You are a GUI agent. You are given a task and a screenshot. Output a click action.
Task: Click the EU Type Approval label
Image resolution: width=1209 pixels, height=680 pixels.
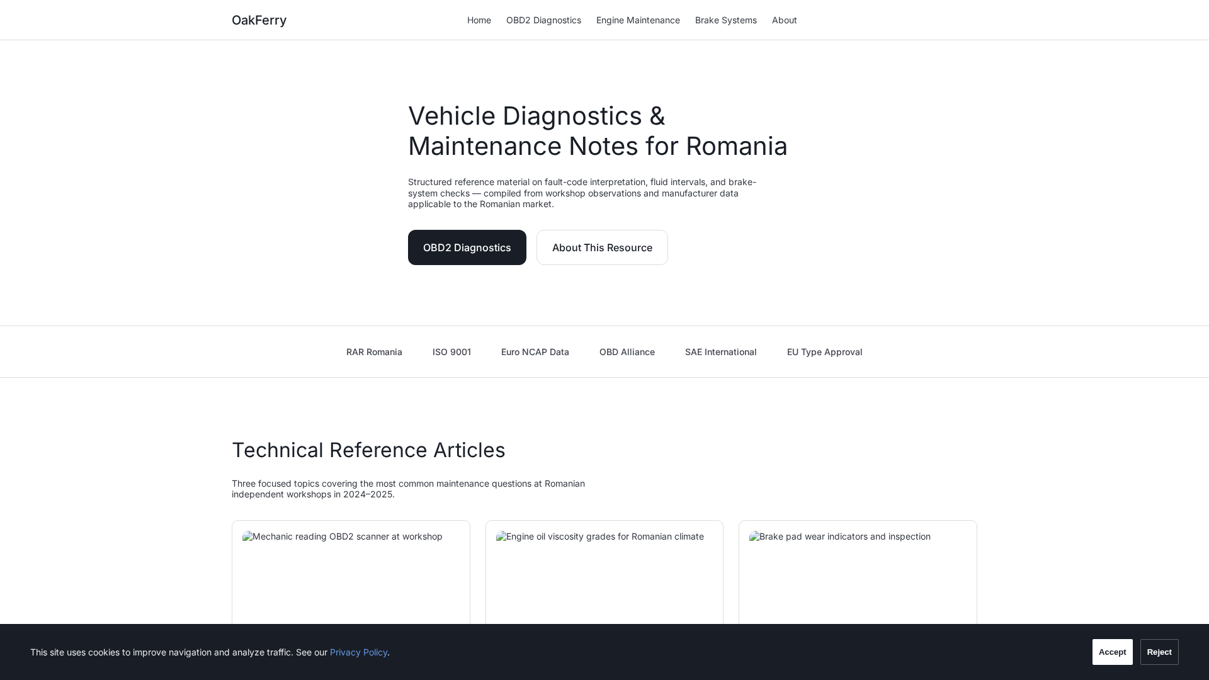[x=825, y=352]
